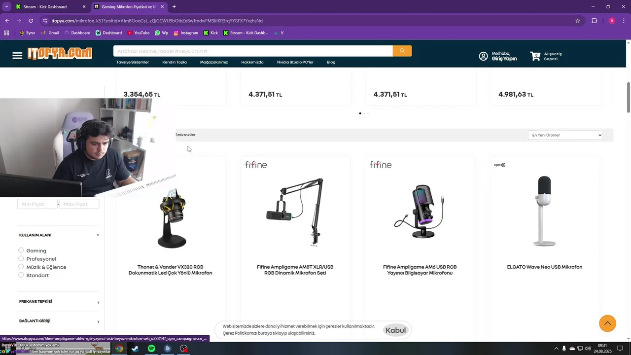Open the Nvidia Studio PC'ler menu item
The image size is (631, 355).
click(295, 62)
